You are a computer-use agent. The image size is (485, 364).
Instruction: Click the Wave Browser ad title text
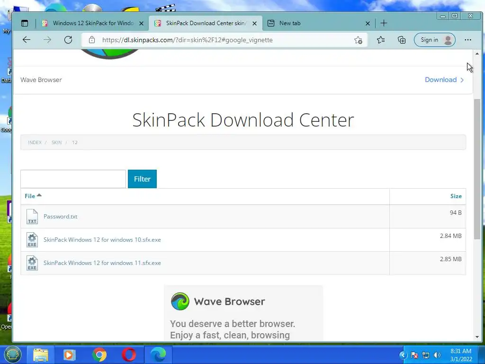41,80
